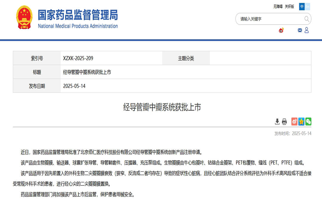Click table title value 经导管瓣中瓣系统获批上市
This screenshot has height=215, width=322.
tap(87, 72)
